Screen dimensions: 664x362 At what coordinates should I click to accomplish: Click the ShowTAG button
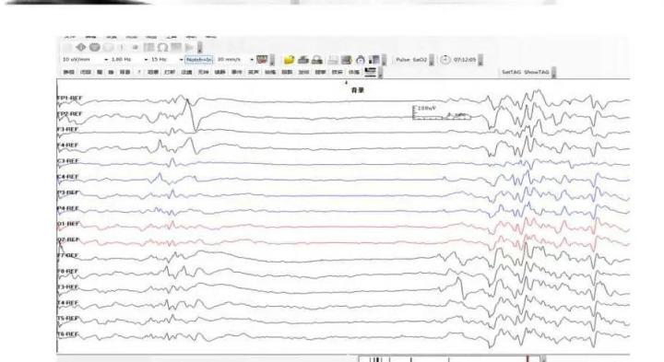(536, 73)
